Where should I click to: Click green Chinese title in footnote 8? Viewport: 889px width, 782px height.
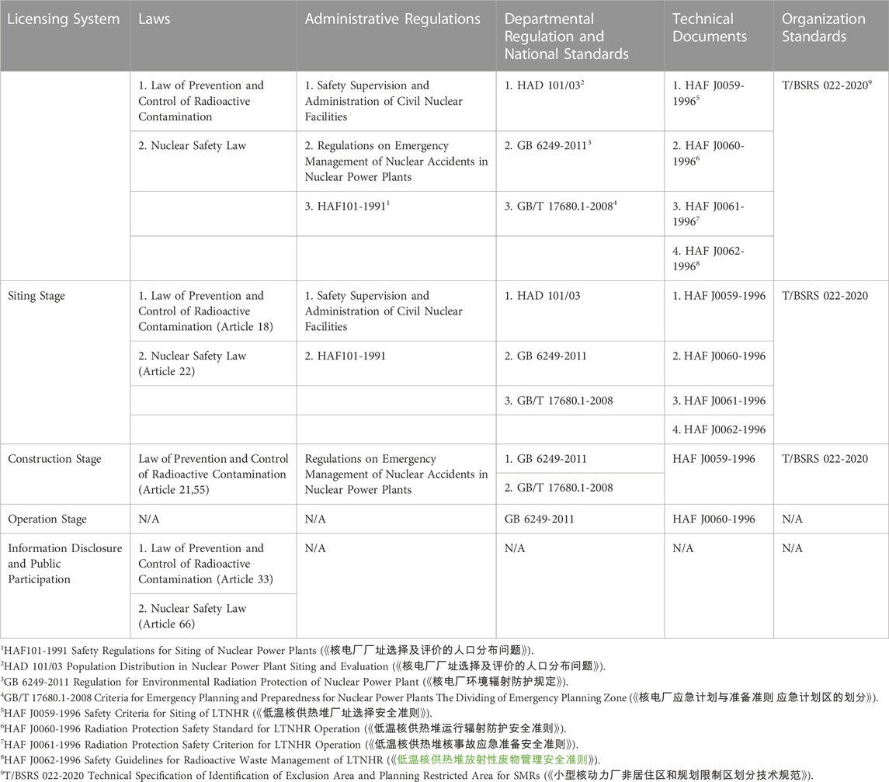[492, 760]
